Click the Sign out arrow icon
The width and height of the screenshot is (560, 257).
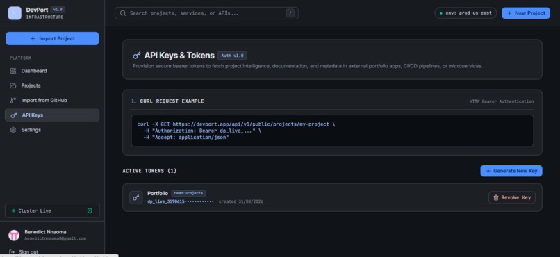[x=12, y=252]
